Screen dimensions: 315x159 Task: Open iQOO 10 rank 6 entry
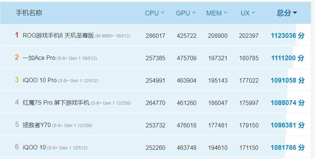click(x=34, y=148)
